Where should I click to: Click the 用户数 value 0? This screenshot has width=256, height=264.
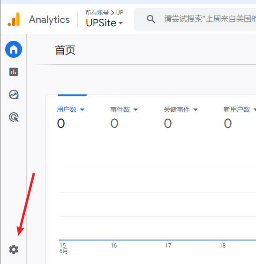tap(61, 123)
